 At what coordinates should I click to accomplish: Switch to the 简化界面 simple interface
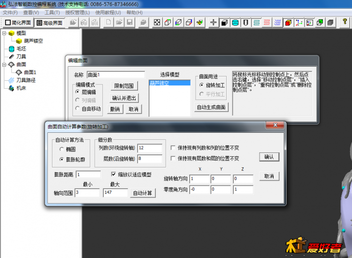click(18, 23)
